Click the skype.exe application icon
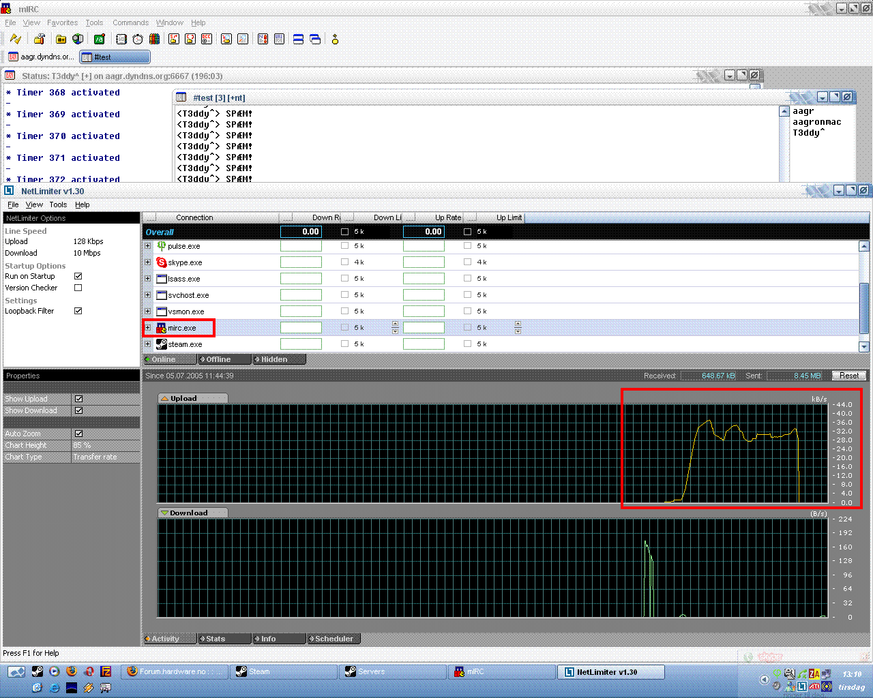Screen dimensions: 873x698 [161, 262]
